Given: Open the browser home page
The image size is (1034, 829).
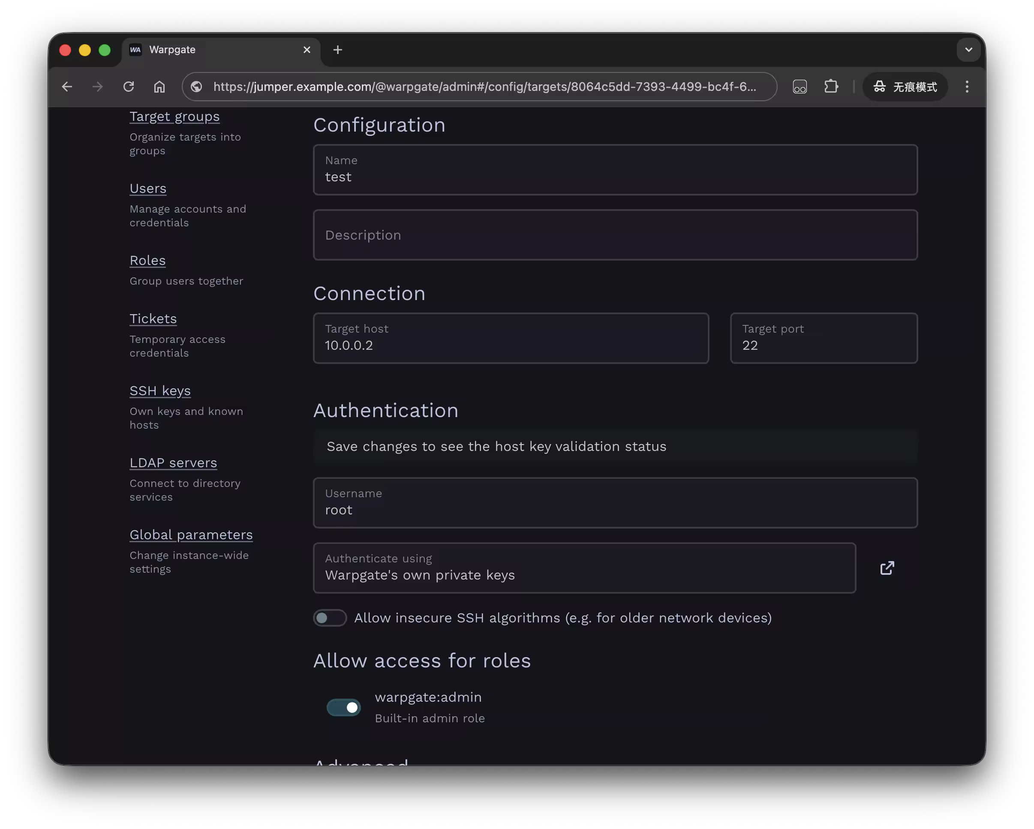Looking at the screenshot, I should pyautogui.click(x=159, y=87).
